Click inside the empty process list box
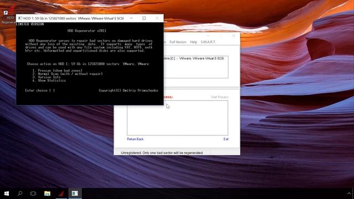 pos(178,118)
